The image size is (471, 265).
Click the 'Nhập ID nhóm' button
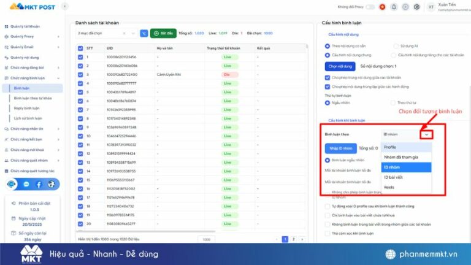click(340, 148)
